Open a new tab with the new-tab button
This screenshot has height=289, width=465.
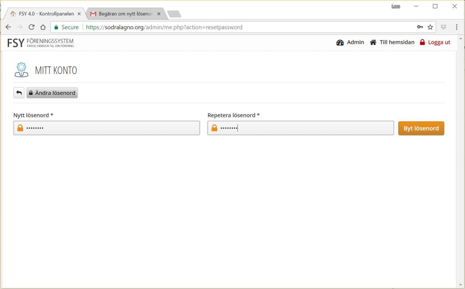point(174,14)
